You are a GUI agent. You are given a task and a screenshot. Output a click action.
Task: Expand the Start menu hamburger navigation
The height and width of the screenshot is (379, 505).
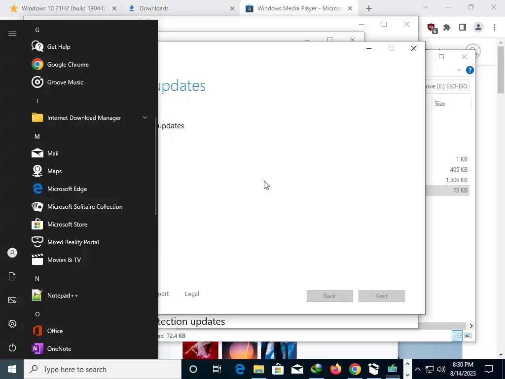click(x=12, y=34)
